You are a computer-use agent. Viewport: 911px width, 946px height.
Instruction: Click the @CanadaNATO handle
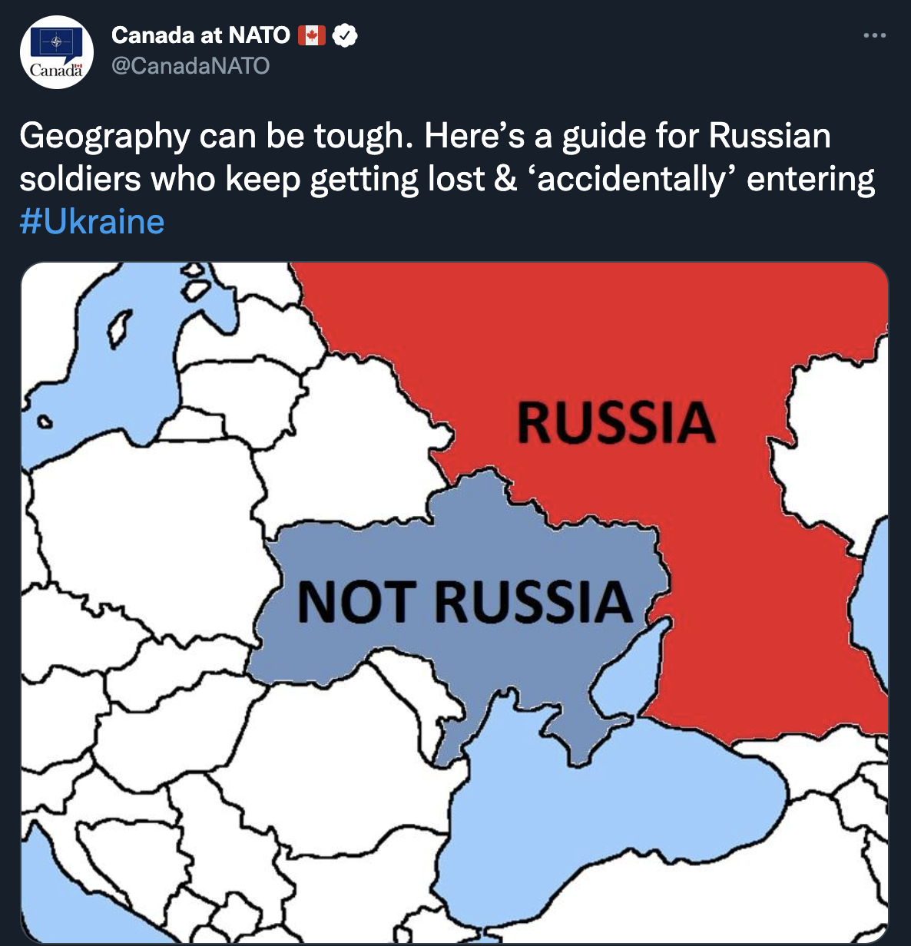click(x=190, y=66)
